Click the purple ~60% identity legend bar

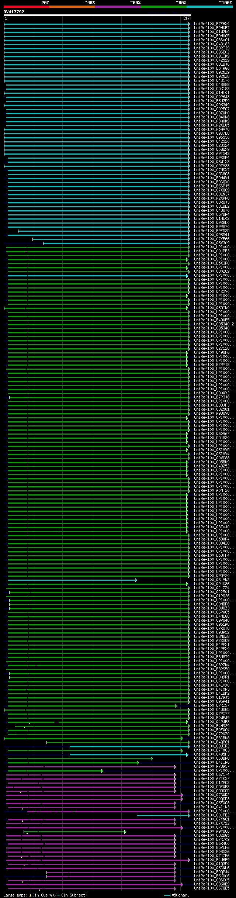(118, 7)
